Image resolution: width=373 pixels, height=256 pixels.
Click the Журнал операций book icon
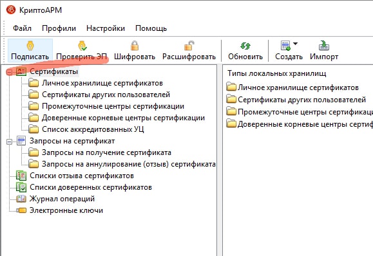(21, 199)
